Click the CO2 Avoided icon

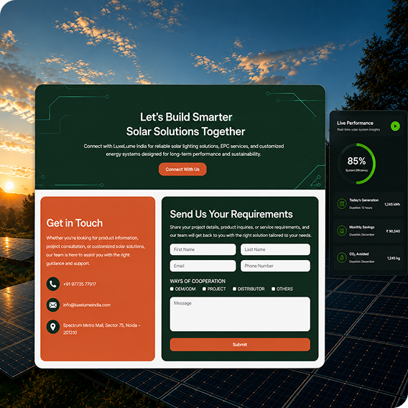click(x=342, y=258)
